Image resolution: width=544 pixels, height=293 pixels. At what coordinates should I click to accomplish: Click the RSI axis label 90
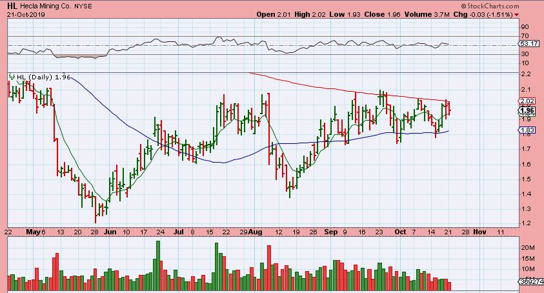coord(525,27)
